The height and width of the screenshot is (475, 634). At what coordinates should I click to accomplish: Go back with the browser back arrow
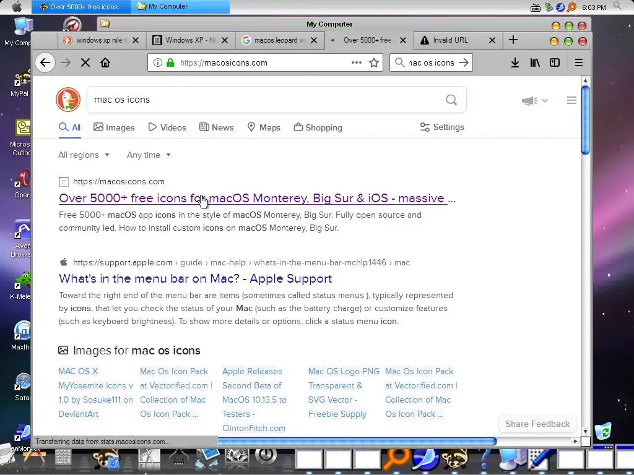pos(45,62)
